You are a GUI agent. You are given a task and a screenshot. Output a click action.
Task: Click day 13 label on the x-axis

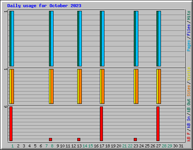(79, 146)
